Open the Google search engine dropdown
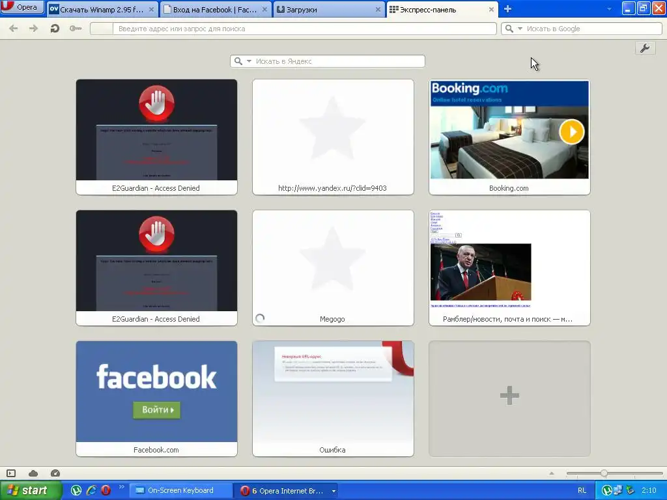Image resolution: width=667 pixels, height=500 pixels. click(x=520, y=29)
